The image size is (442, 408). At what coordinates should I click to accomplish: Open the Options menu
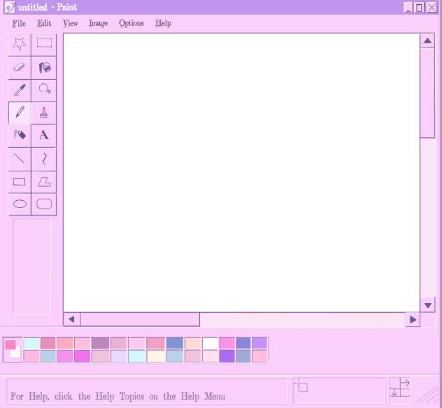pyautogui.click(x=131, y=23)
